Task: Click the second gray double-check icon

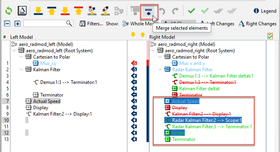Action: point(231,11)
